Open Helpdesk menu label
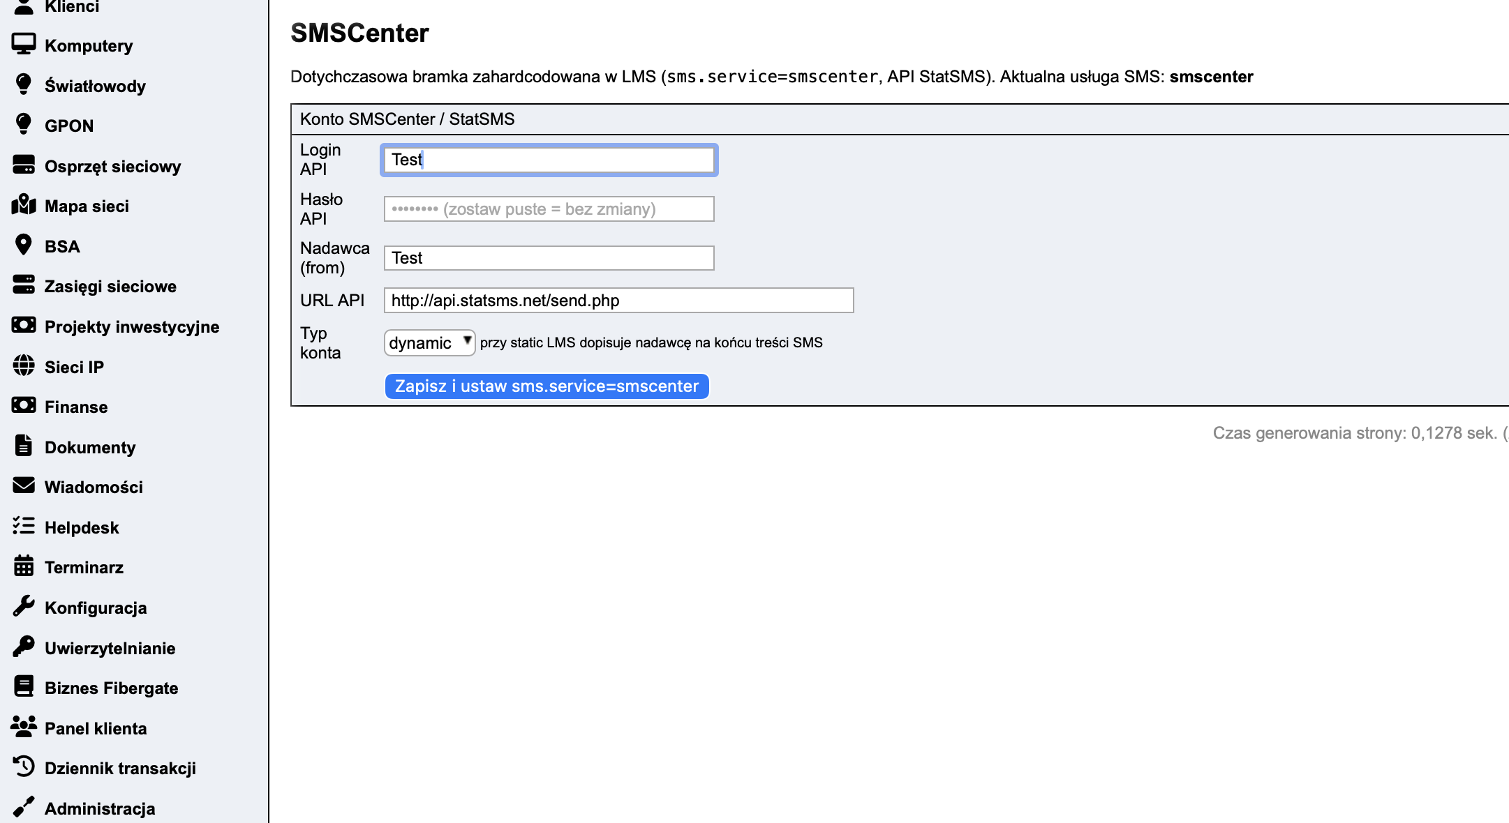The height and width of the screenshot is (823, 1509). coord(82,527)
